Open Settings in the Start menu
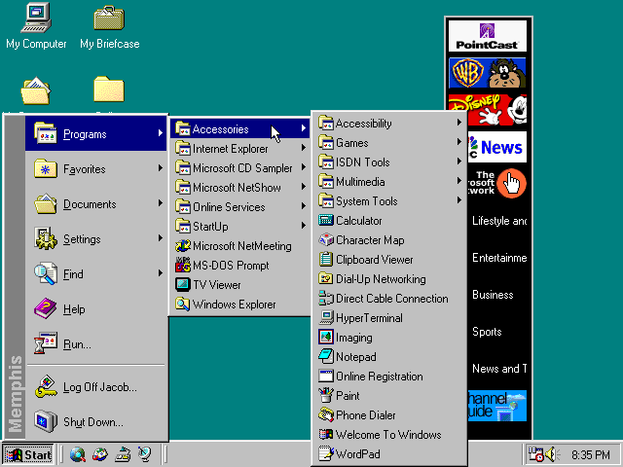The image size is (623, 467). [x=95, y=238]
